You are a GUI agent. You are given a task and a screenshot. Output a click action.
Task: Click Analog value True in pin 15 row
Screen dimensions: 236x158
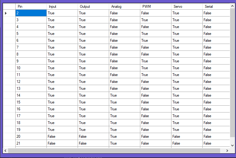click(x=124, y=102)
